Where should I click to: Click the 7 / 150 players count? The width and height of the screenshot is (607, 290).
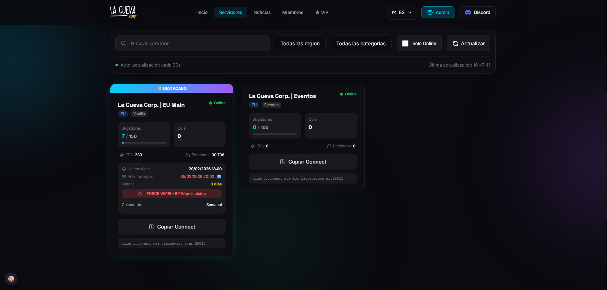(x=129, y=136)
